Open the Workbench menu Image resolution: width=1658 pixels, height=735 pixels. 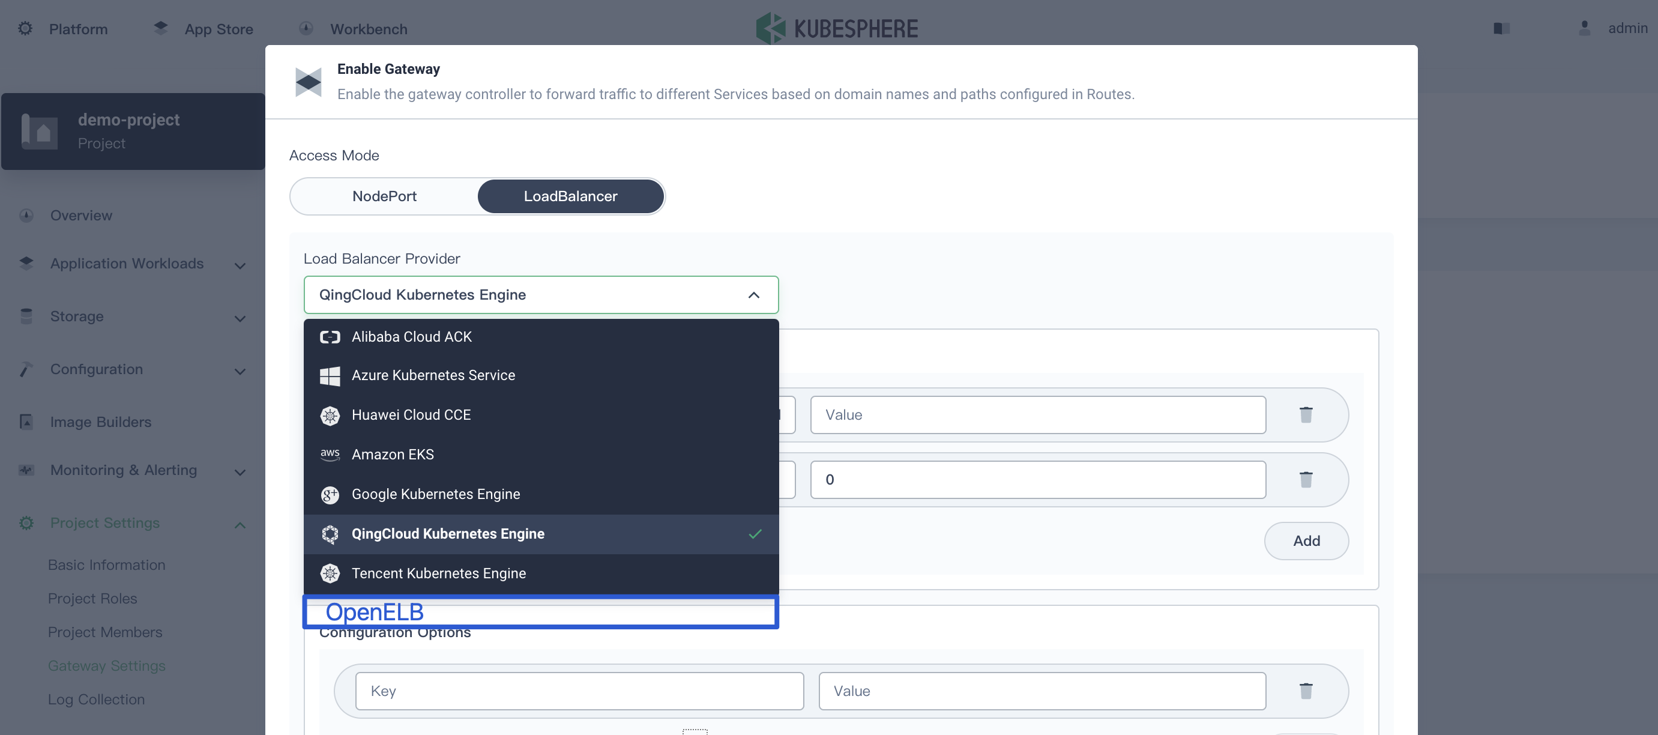coord(368,29)
